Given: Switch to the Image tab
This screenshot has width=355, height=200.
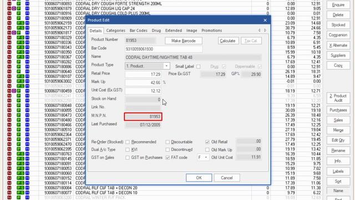Looking at the screenshot, I should (x=191, y=31).
